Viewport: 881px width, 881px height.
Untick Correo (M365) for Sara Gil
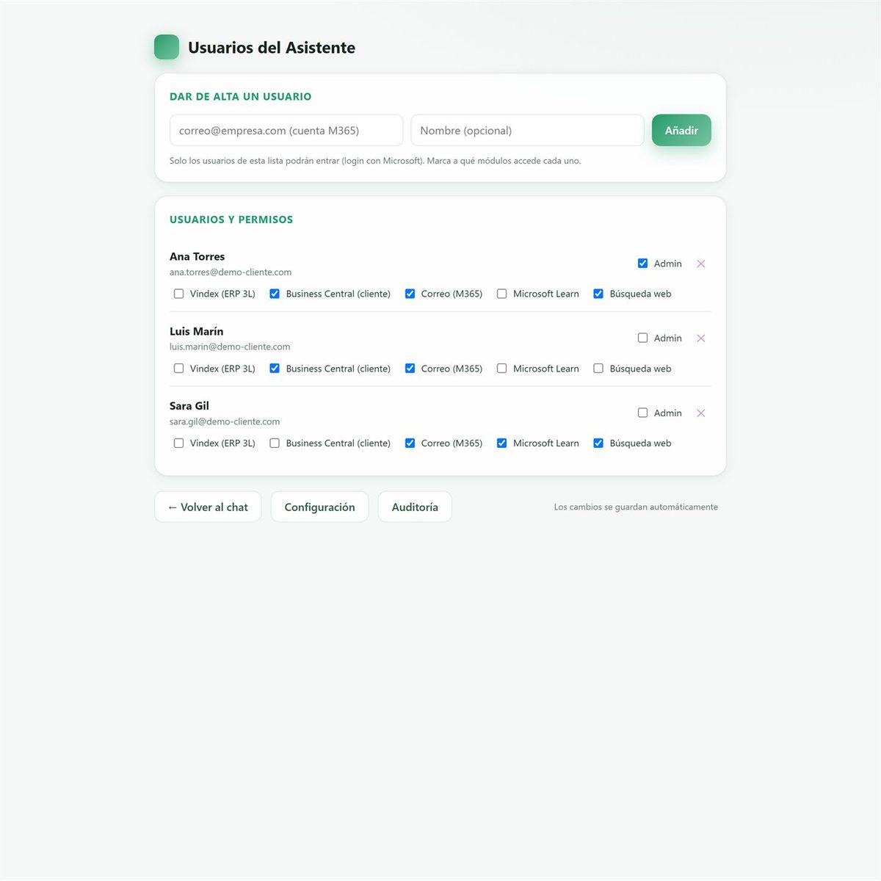point(410,443)
